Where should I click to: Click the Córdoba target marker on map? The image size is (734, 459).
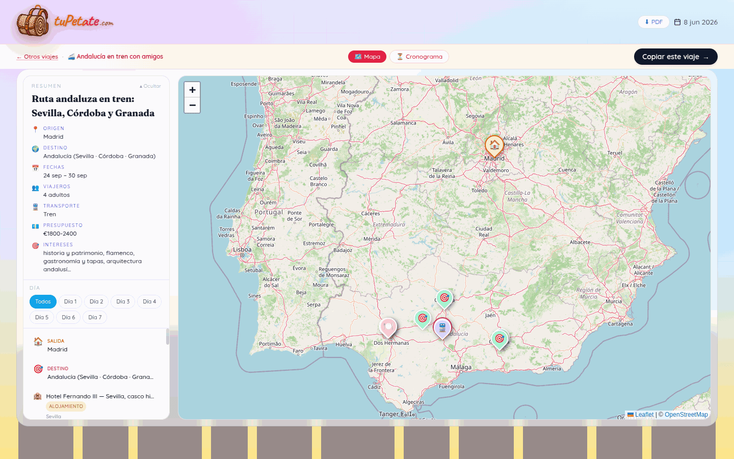coord(444,298)
